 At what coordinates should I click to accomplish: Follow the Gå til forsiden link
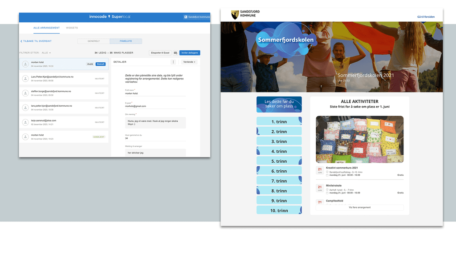pos(426,17)
